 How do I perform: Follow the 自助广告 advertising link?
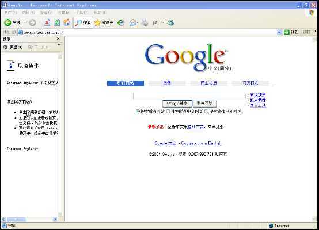click(x=196, y=126)
